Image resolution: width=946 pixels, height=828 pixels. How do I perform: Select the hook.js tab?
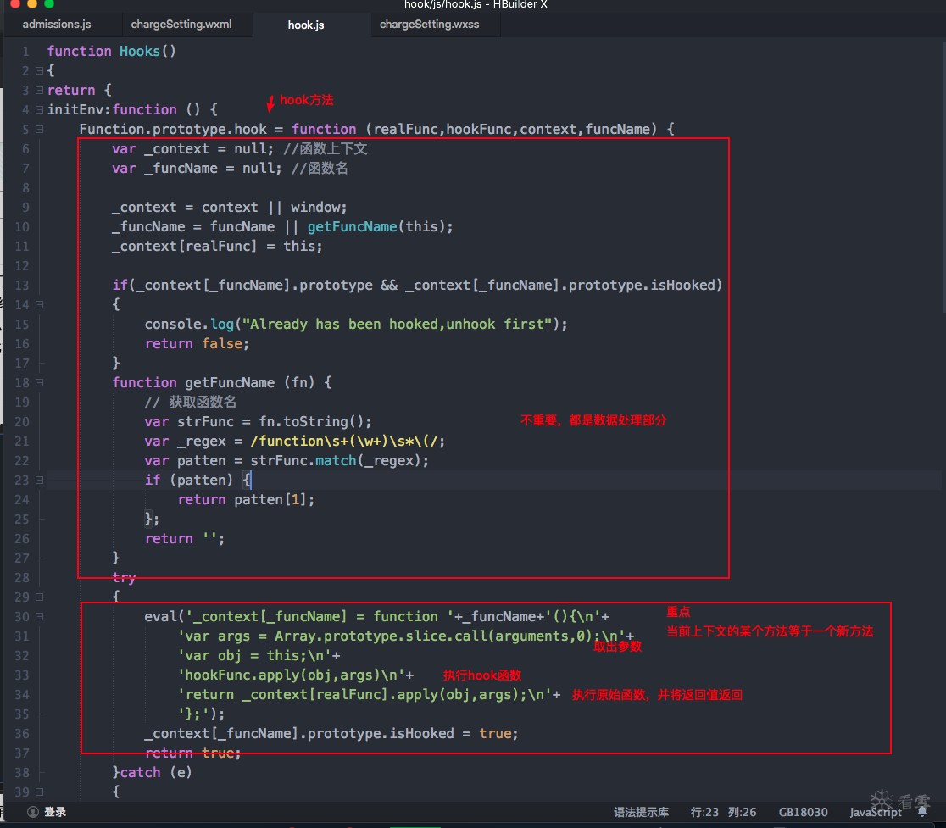(x=306, y=25)
